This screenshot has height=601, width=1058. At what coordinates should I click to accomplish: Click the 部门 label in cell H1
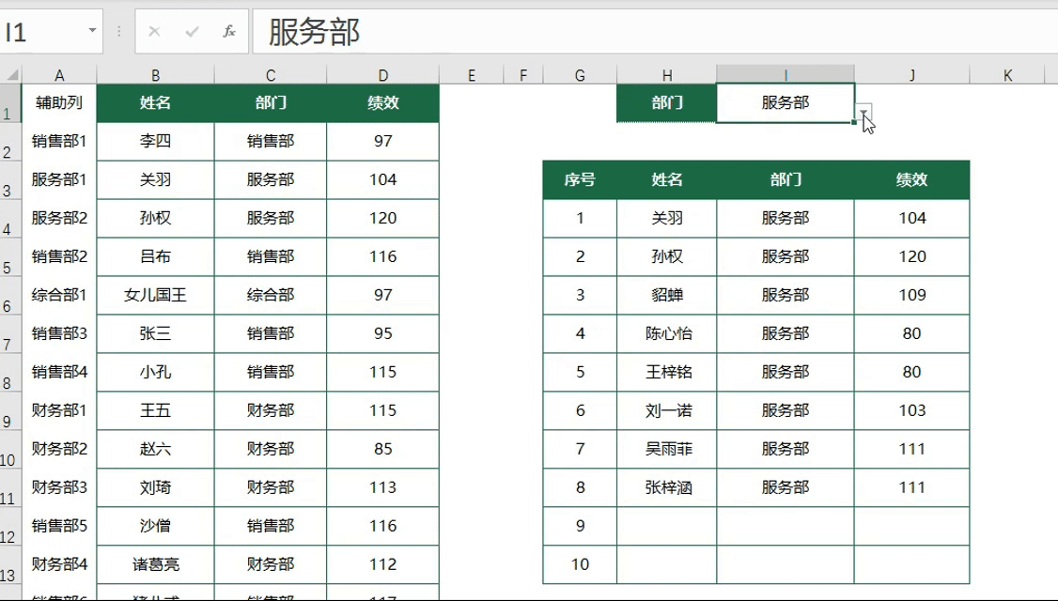pyautogui.click(x=666, y=102)
